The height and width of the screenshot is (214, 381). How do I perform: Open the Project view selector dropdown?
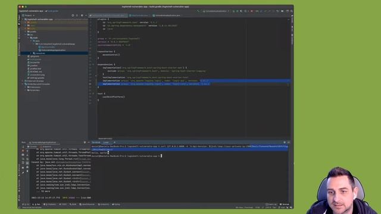(29, 15)
